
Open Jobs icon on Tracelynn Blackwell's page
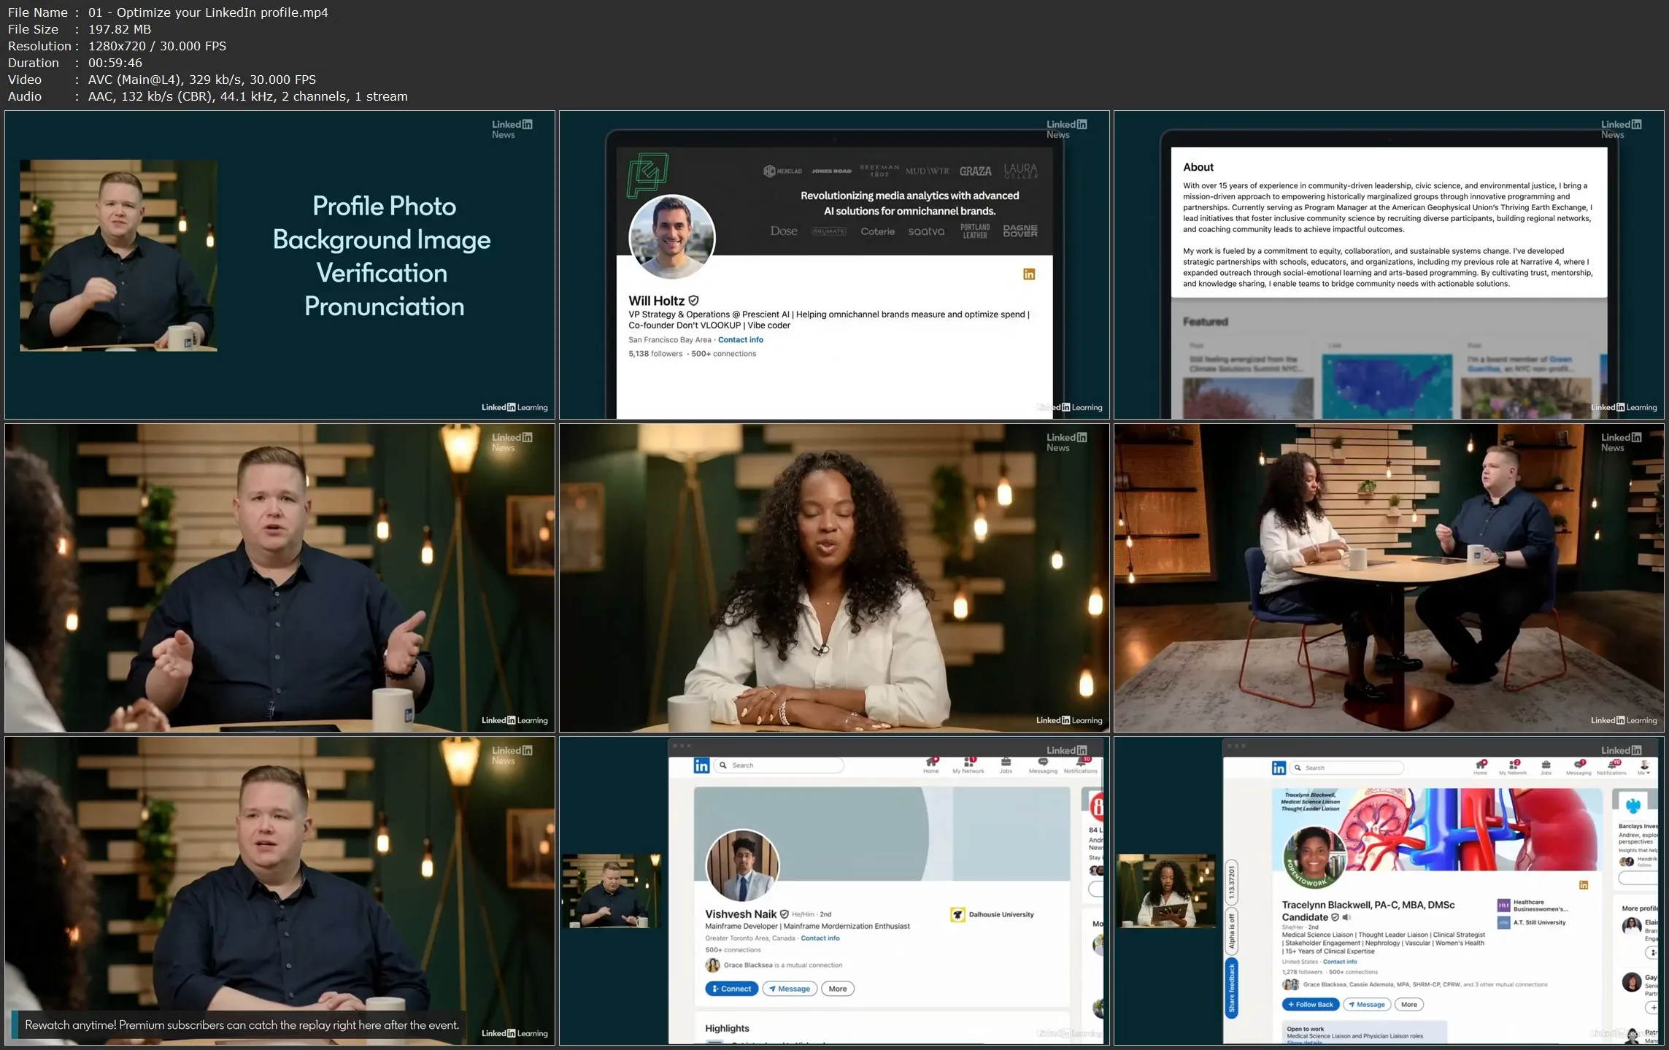(1546, 767)
